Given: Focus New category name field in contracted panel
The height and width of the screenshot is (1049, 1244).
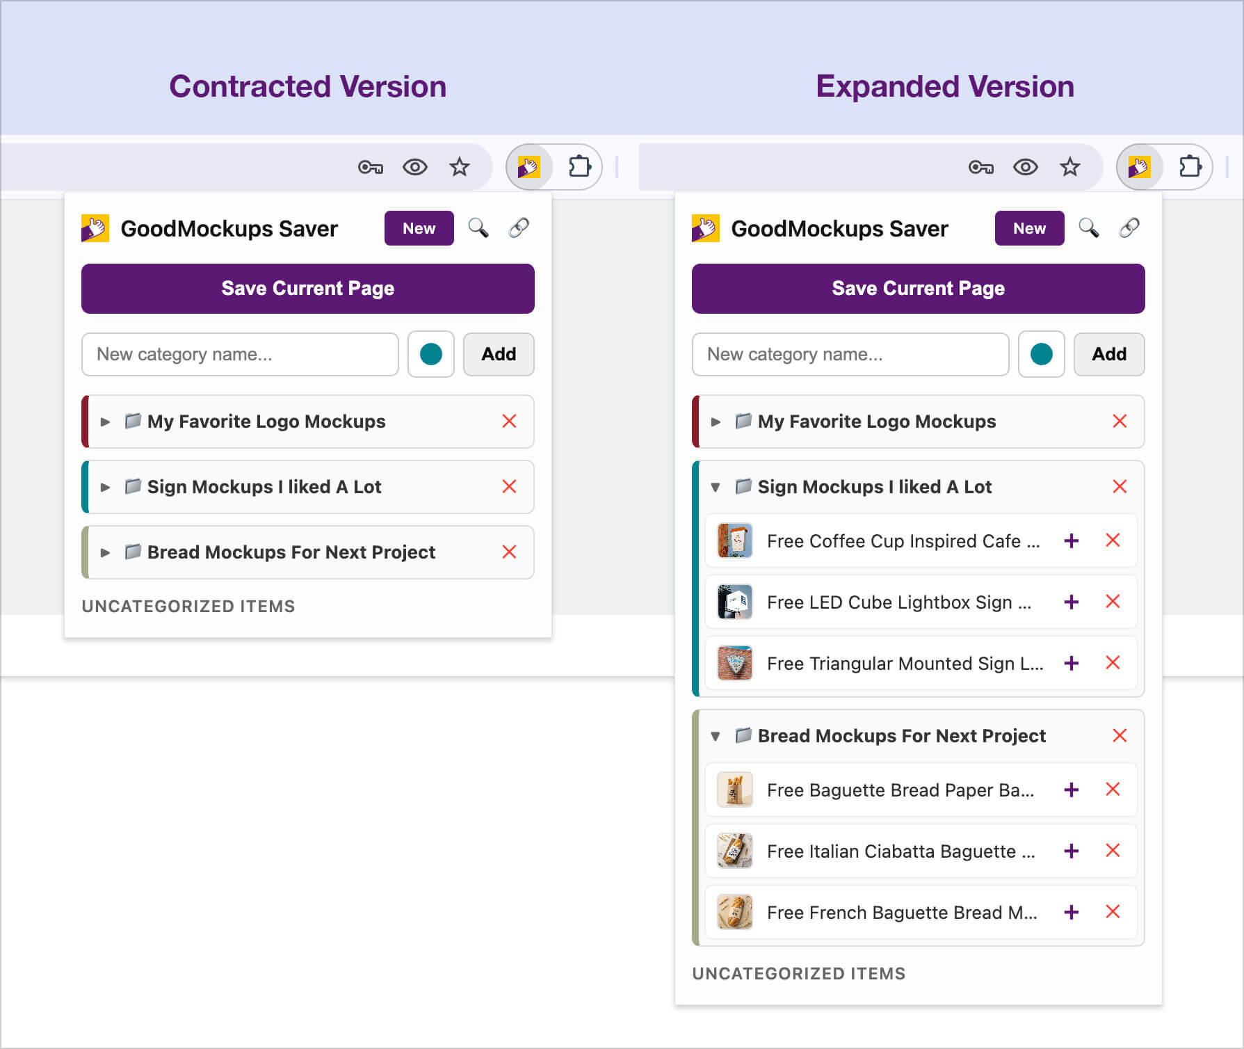Looking at the screenshot, I should (240, 354).
